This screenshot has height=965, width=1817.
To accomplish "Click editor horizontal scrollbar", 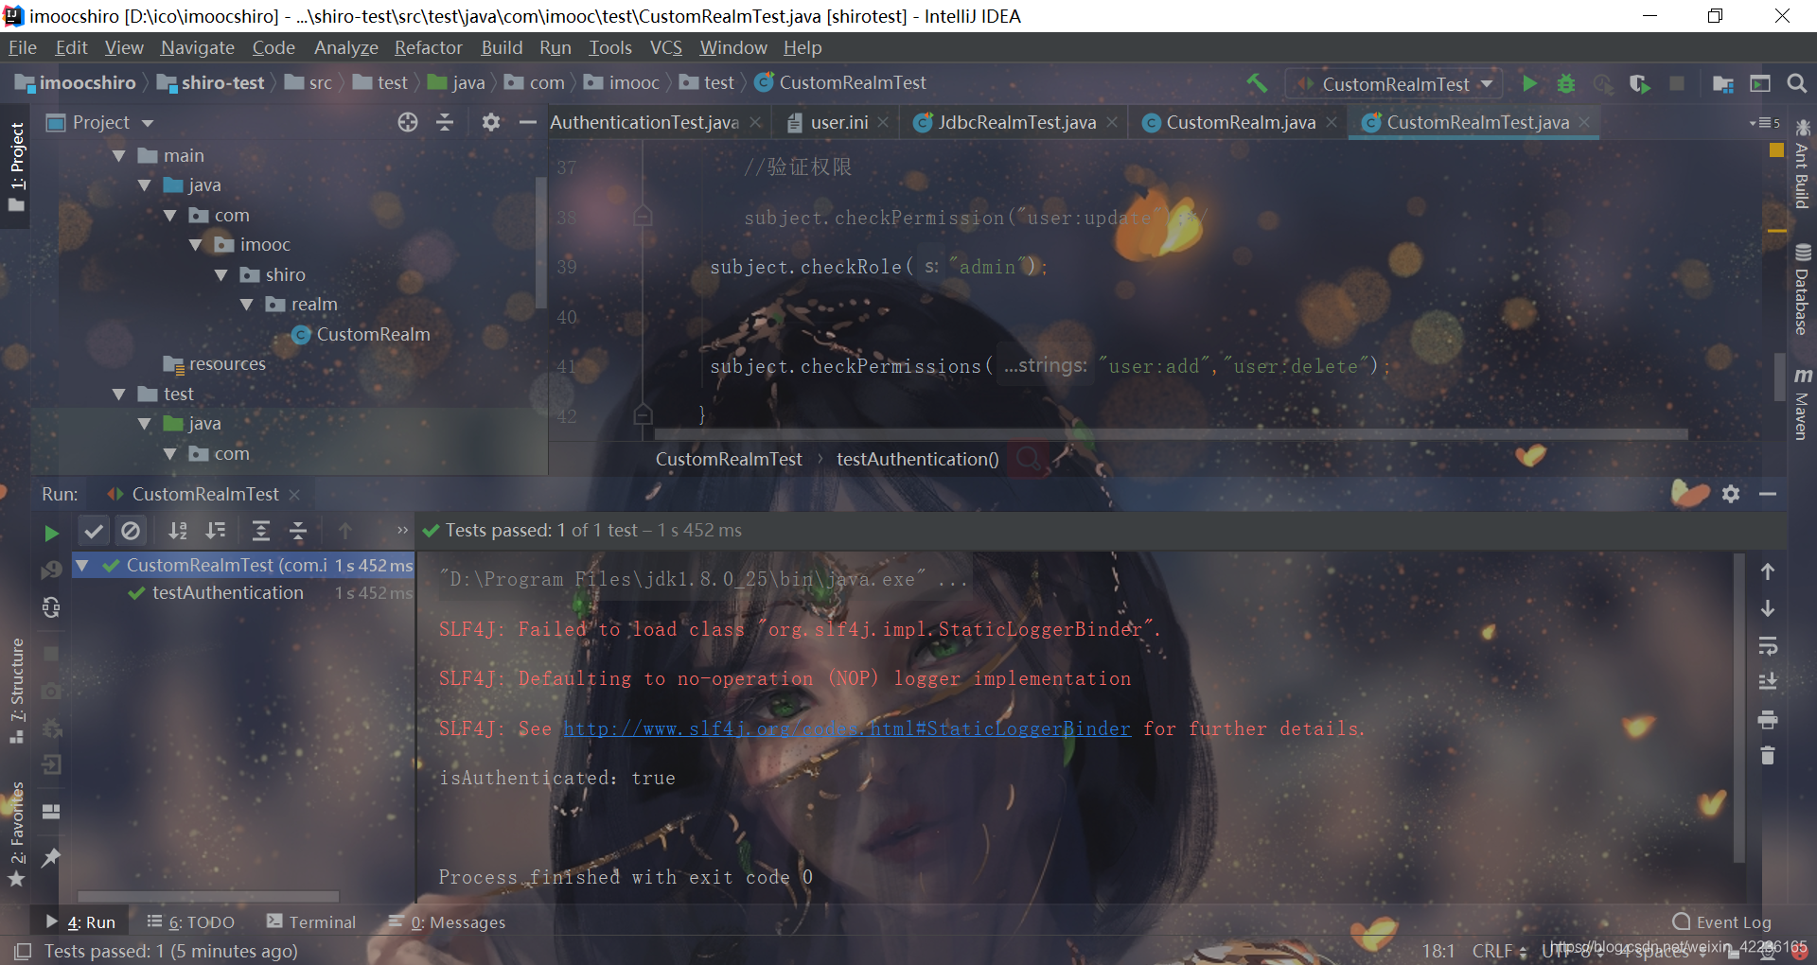I will (1172, 434).
